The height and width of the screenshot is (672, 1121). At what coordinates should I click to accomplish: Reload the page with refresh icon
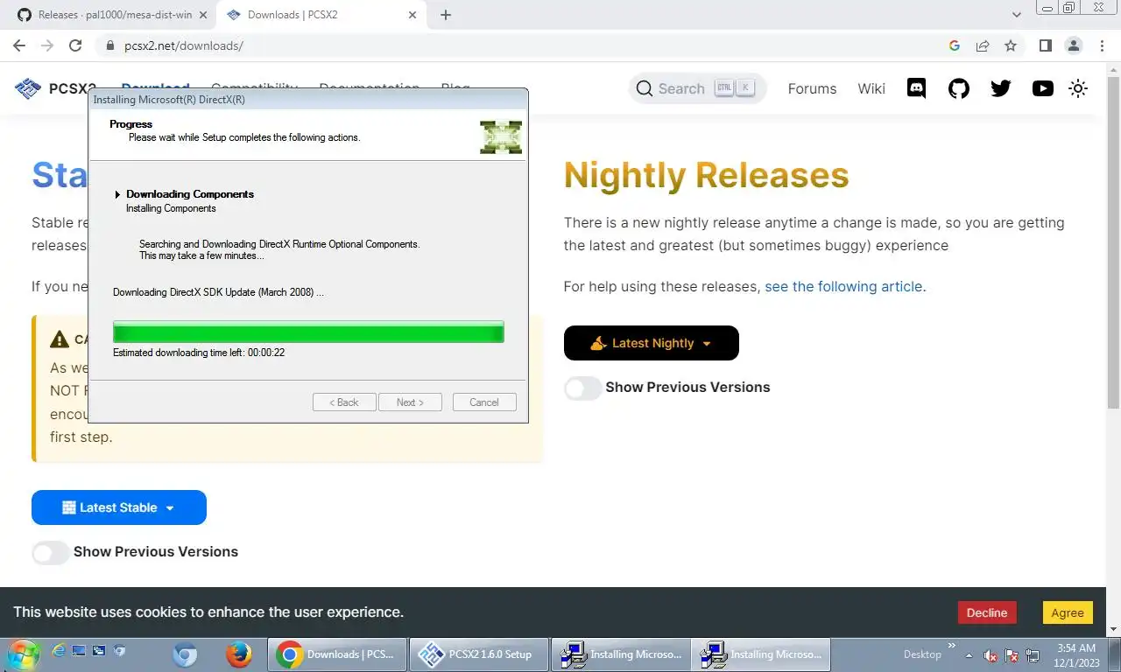click(x=75, y=45)
